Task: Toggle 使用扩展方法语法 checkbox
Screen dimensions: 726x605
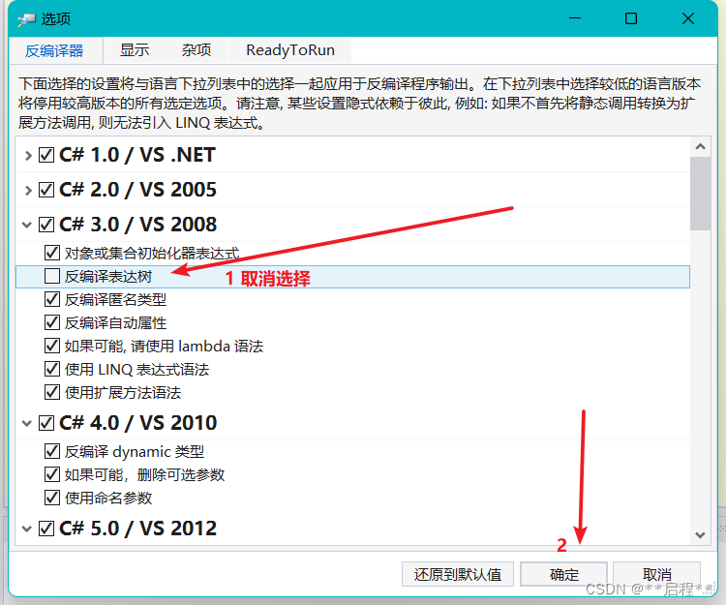Action: 52,393
